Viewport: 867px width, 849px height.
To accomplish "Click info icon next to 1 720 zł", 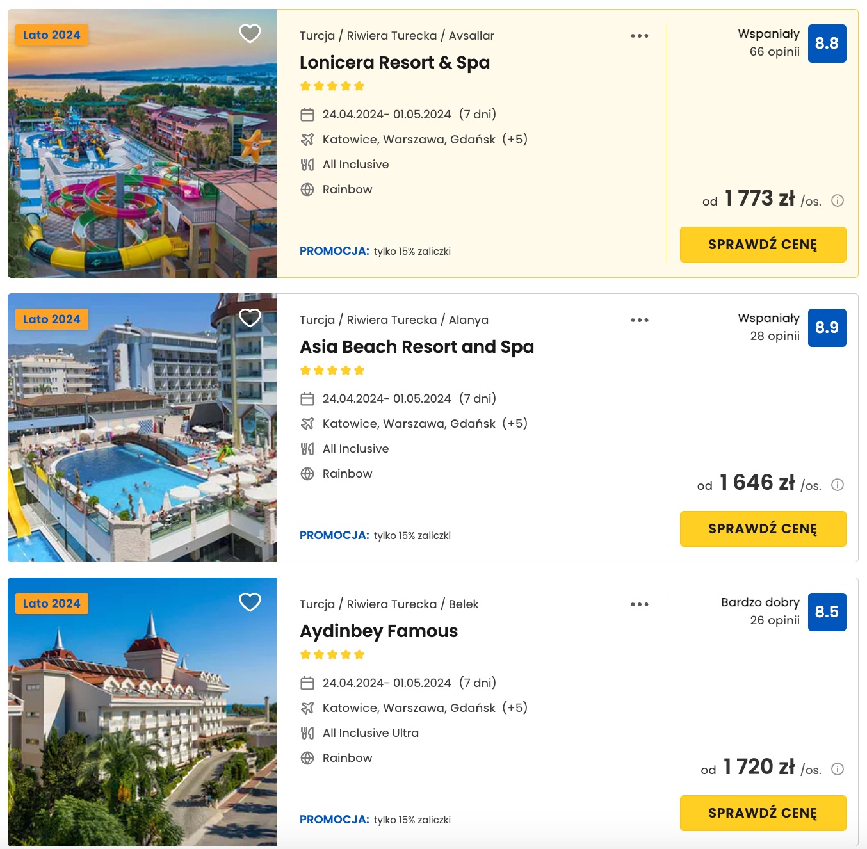I will coord(838,769).
